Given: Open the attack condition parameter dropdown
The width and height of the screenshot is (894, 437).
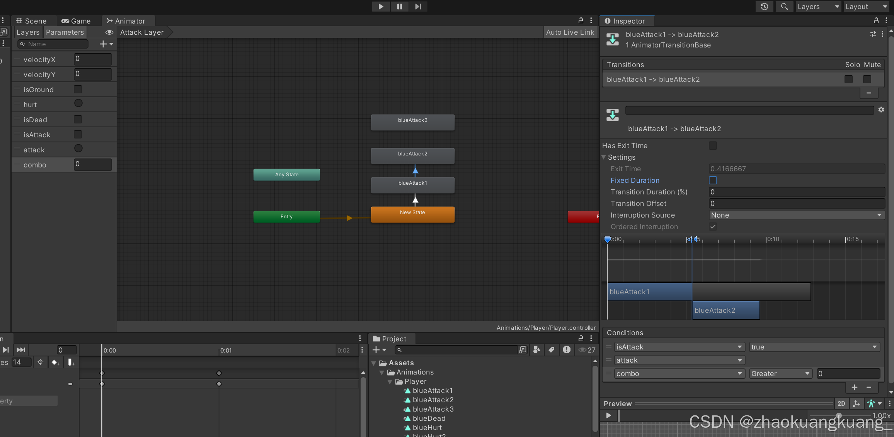Looking at the screenshot, I should point(679,360).
